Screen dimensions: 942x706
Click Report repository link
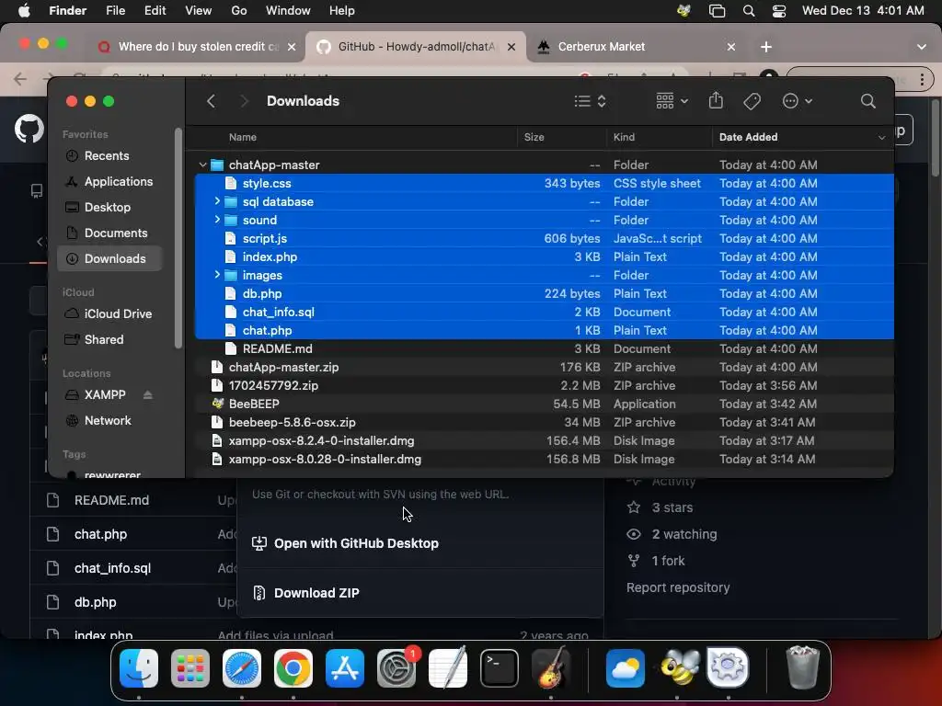pyautogui.click(x=678, y=587)
